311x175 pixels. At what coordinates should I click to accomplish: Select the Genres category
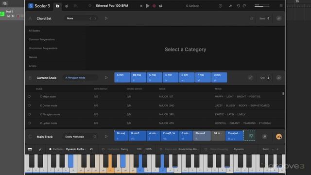(33, 57)
